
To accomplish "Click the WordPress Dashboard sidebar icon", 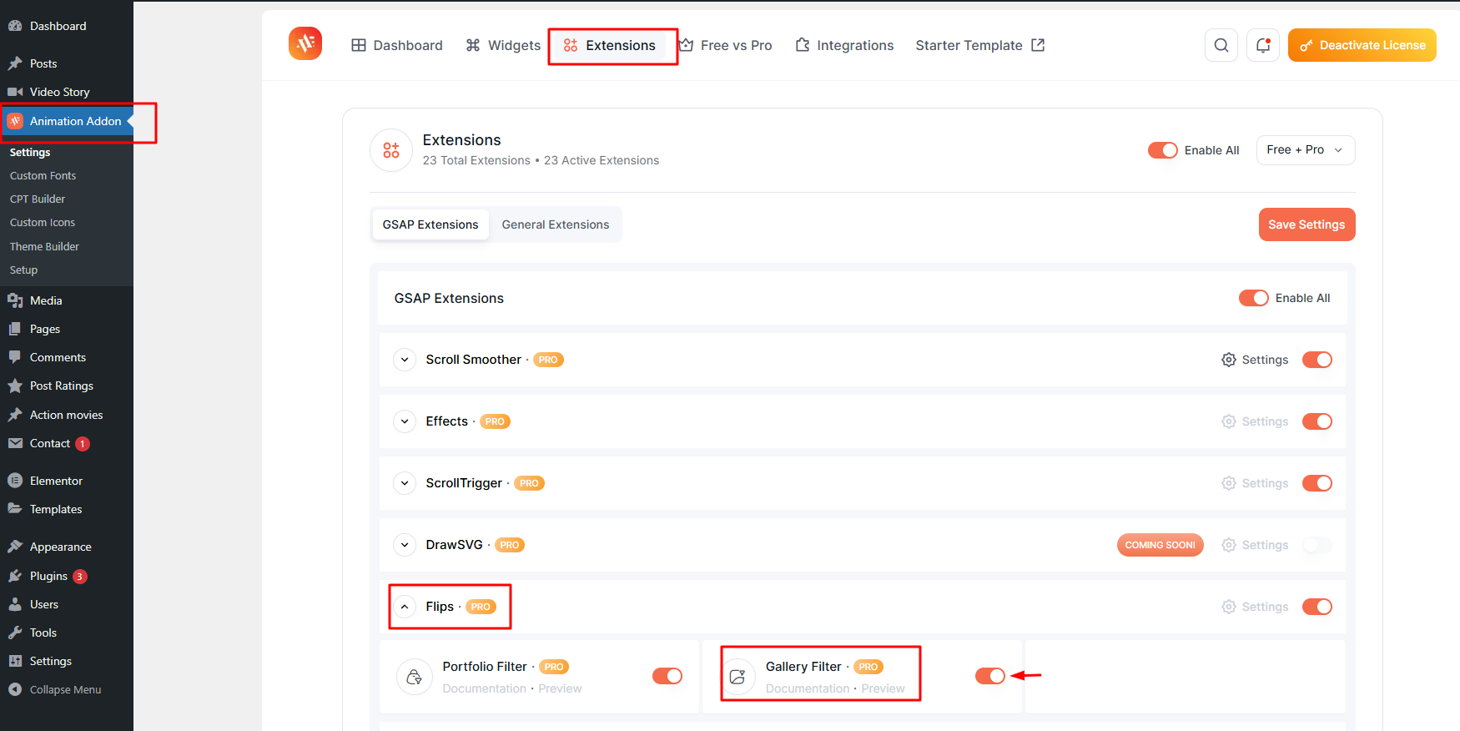I will (x=15, y=26).
